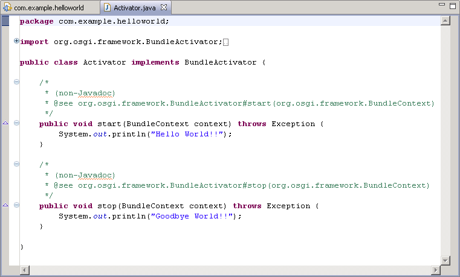The width and height of the screenshot is (460, 277).
Task: Click the underlined "Javadoc" in the first comment
Action: tap(95, 93)
